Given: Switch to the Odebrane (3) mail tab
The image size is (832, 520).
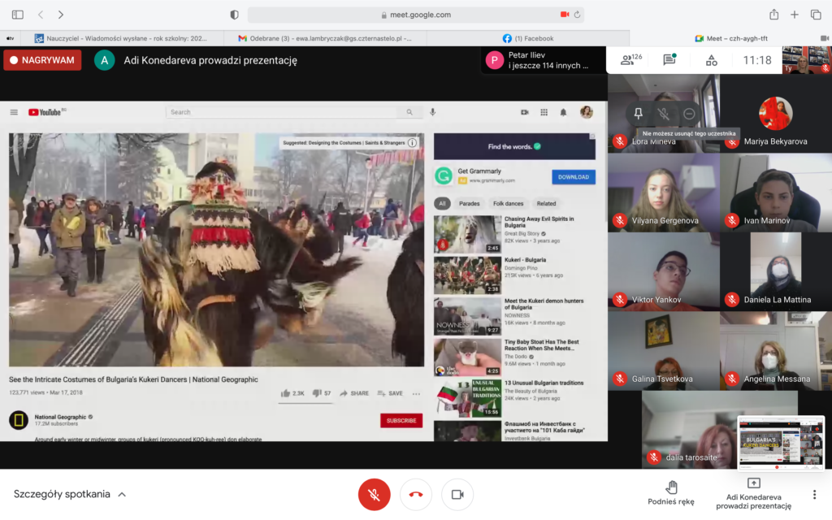Looking at the screenshot, I should (x=325, y=38).
